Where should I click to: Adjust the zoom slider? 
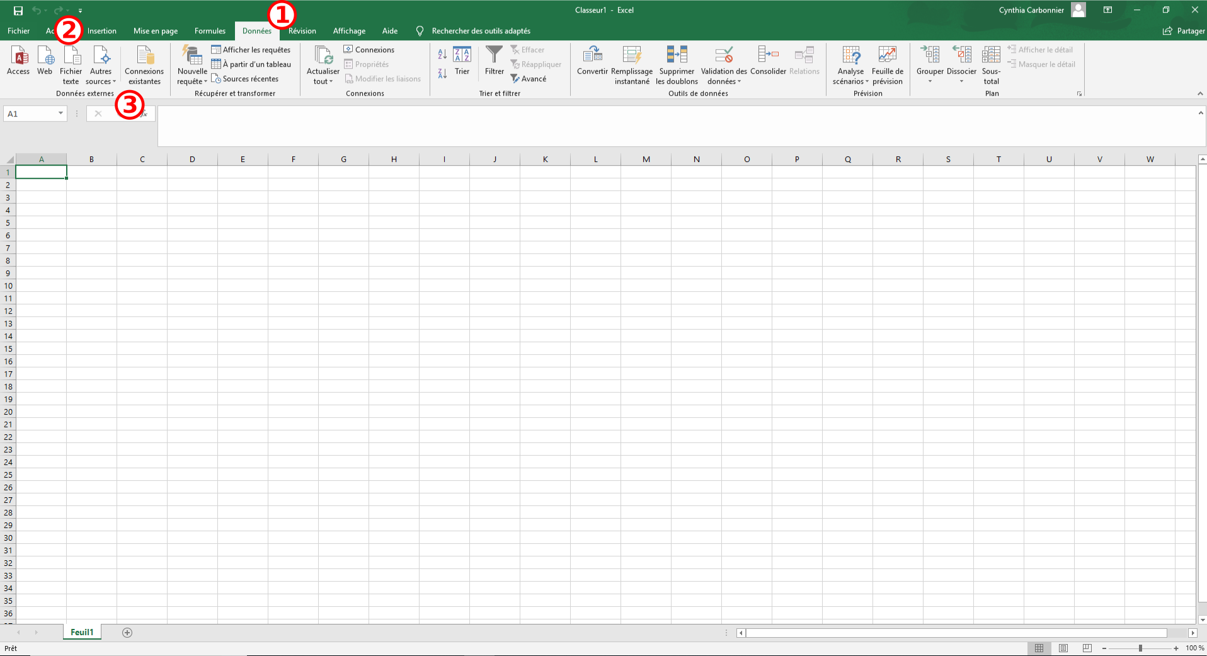1140,648
